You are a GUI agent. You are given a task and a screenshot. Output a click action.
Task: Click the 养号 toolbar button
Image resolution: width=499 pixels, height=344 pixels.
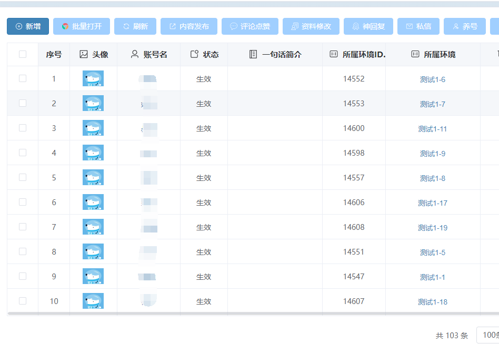[x=464, y=26]
